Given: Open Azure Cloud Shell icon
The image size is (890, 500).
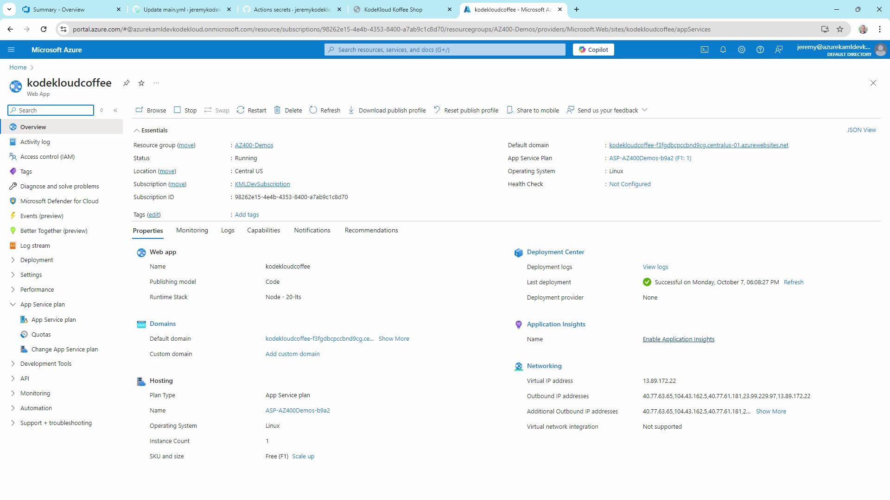Looking at the screenshot, I should click(705, 50).
